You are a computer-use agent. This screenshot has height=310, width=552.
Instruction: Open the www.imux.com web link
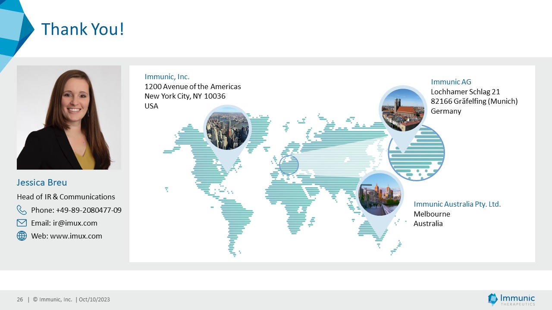[x=76, y=236]
